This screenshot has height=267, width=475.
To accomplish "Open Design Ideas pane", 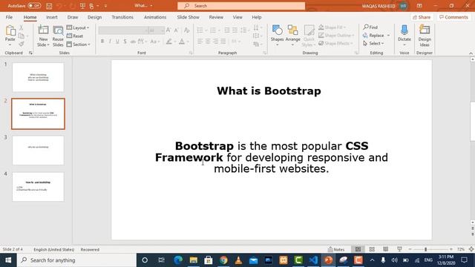I will tap(425, 36).
